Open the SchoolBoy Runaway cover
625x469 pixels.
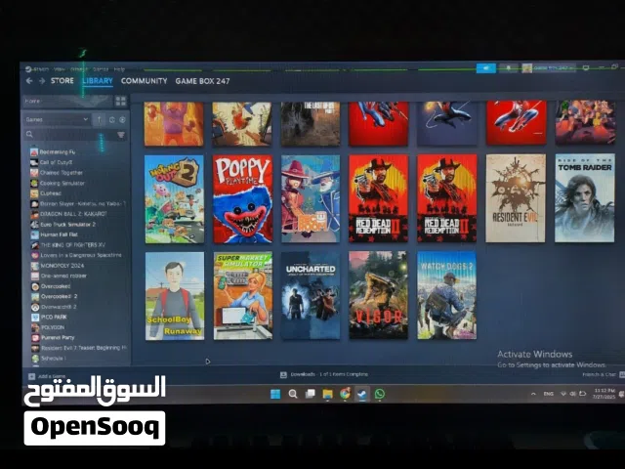point(175,296)
